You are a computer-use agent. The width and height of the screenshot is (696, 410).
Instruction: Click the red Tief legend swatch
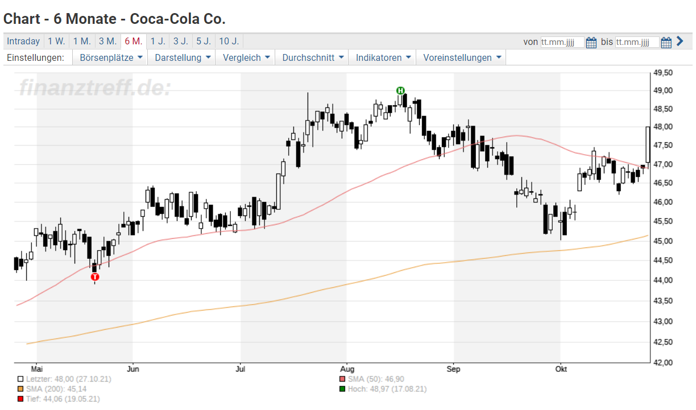click(20, 399)
